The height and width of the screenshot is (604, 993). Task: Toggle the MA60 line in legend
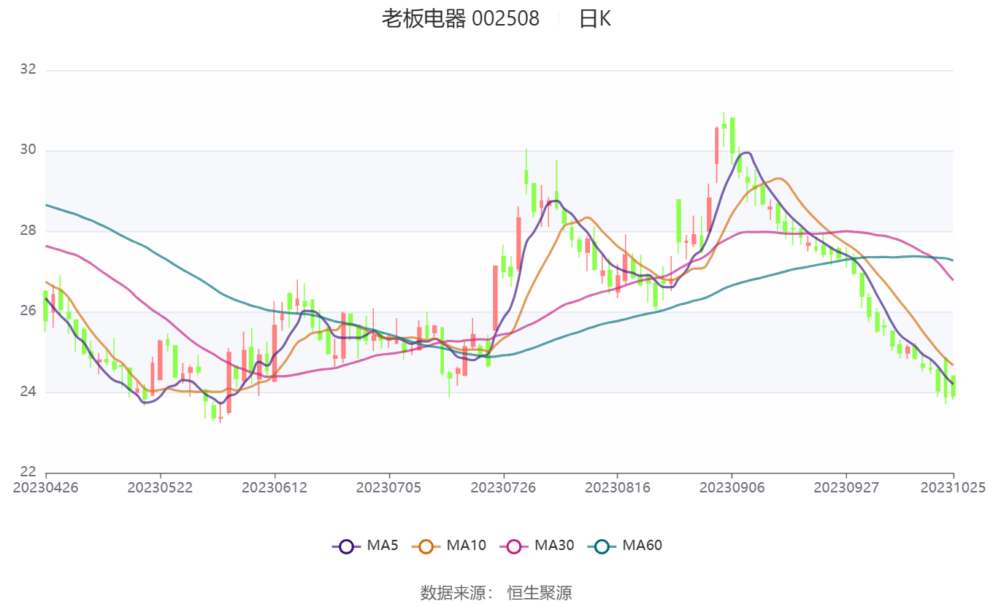pyautogui.click(x=624, y=545)
